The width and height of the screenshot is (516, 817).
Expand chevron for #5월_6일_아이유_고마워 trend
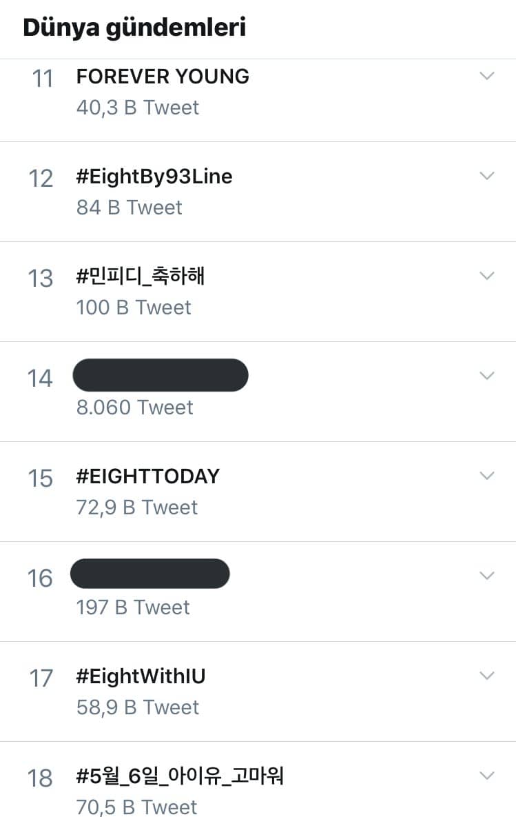tap(487, 776)
